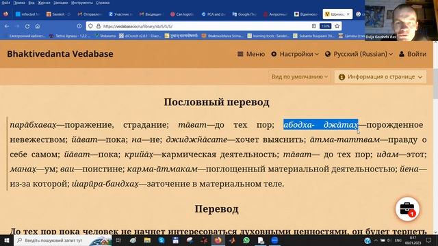Viewport: 438px width, 246px height.
Task: Click the word пара̄бхавах̣ in synonyms
Action: tap(33, 124)
